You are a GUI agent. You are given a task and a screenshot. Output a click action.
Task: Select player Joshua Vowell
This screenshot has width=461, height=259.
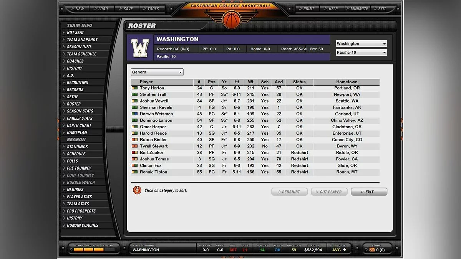(x=154, y=101)
